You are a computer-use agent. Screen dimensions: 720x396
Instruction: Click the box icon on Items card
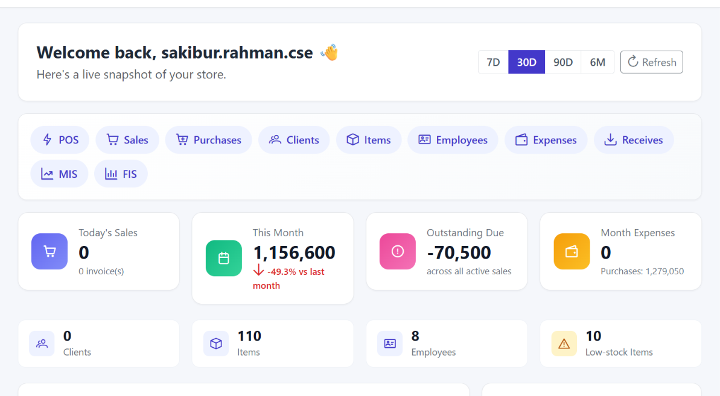tap(216, 344)
